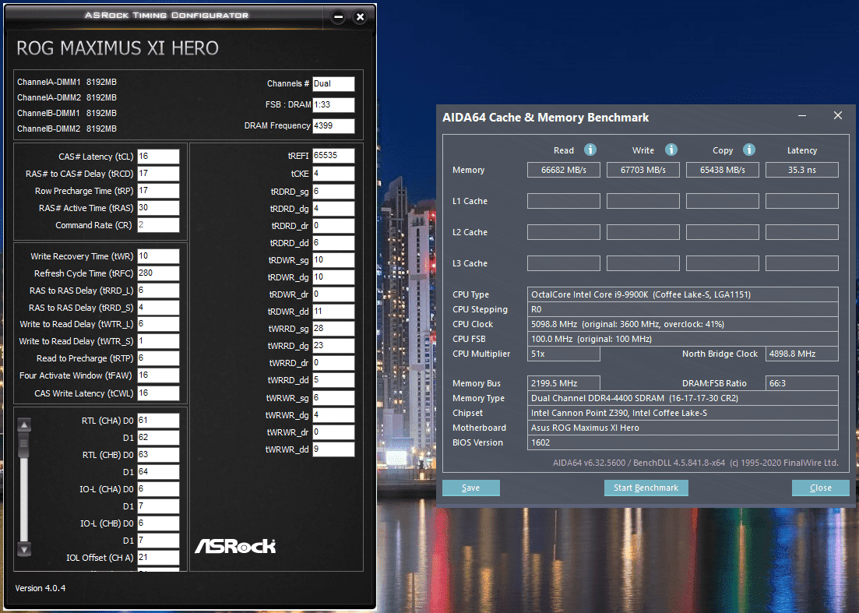Viewport: 859px width, 613px height.
Task: Select the tRDRD_dd field
Action: [x=333, y=243]
